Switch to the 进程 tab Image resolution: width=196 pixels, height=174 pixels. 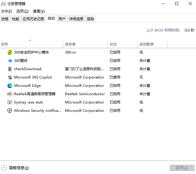click(5, 19)
